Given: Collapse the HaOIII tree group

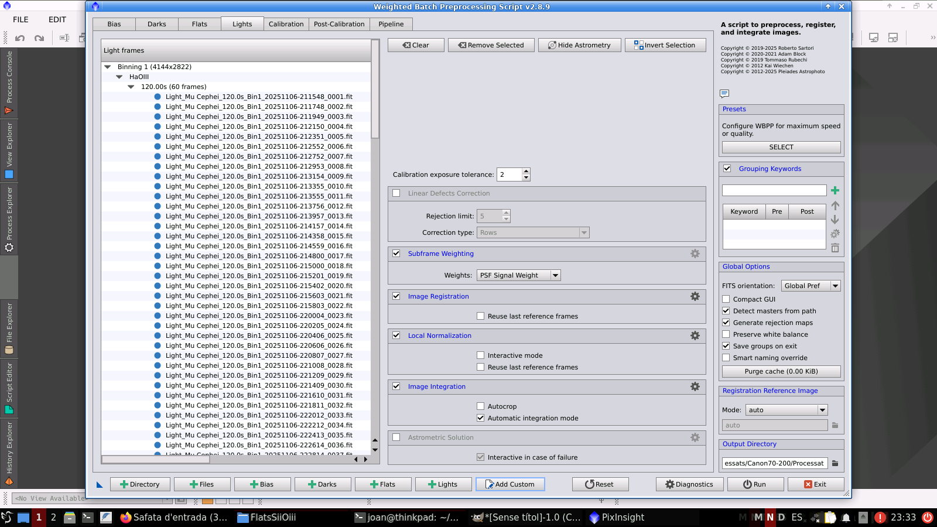Looking at the screenshot, I should point(119,77).
